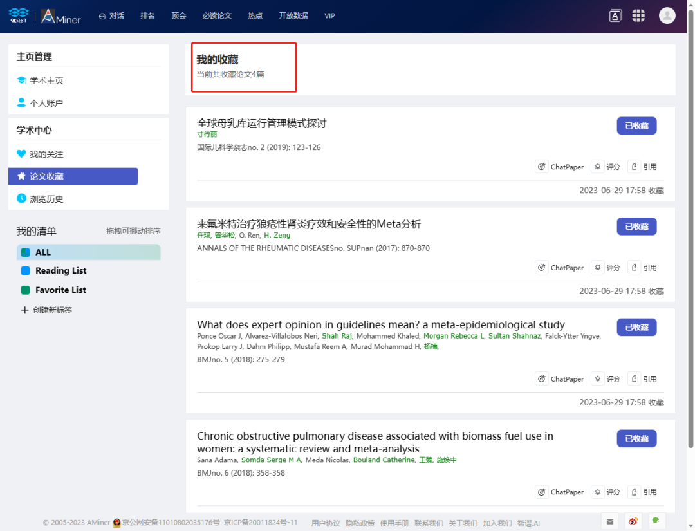695x531 pixels.
Task: Open author Morgan Rebecca L profile
Action: click(x=454, y=336)
